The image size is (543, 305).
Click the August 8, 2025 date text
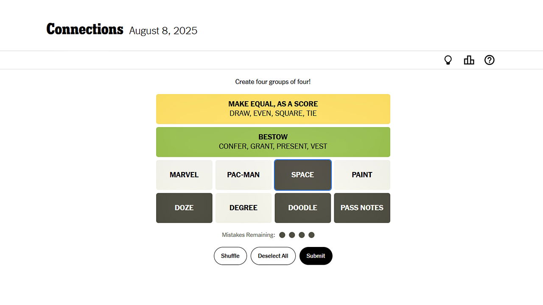[x=163, y=30]
